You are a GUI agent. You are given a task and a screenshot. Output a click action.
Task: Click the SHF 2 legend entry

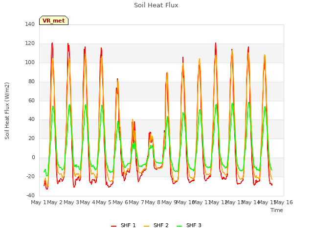[x=156, y=225]
